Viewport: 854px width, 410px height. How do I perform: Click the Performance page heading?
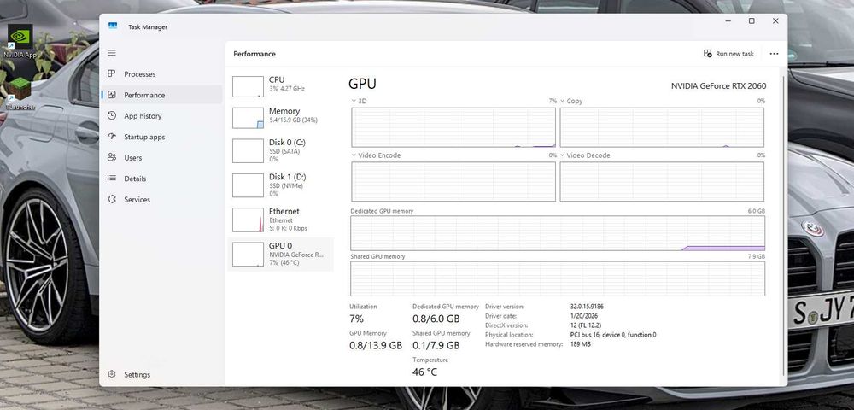coord(254,54)
